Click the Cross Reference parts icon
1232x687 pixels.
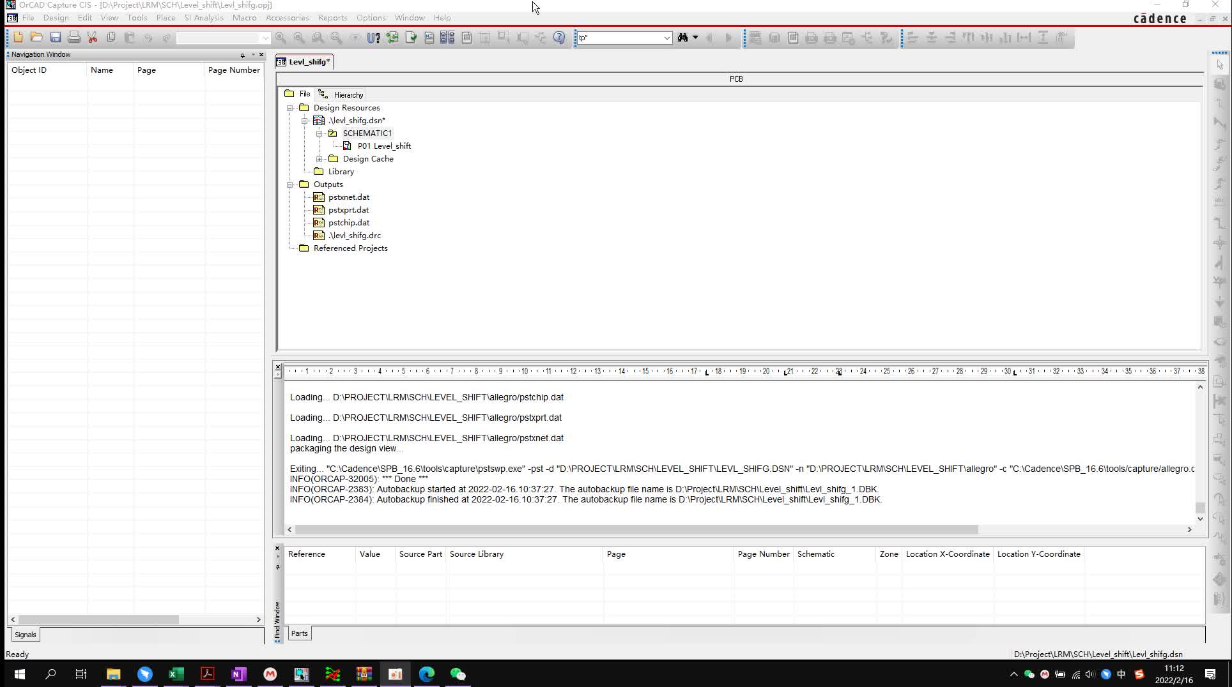(x=447, y=38)
